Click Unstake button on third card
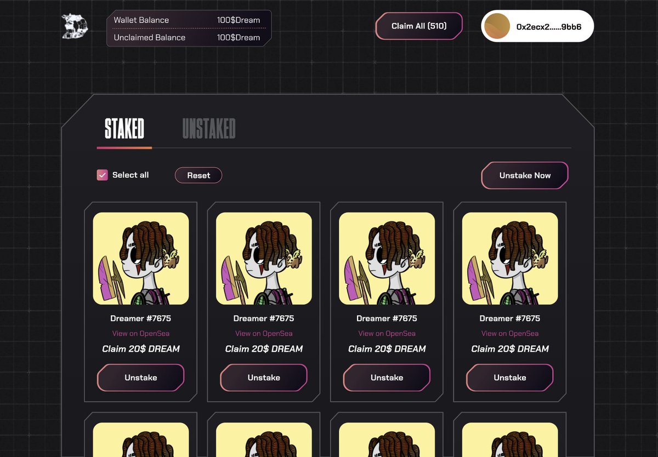The width and height of the screenshot is (658, 457). pos(387,378)
